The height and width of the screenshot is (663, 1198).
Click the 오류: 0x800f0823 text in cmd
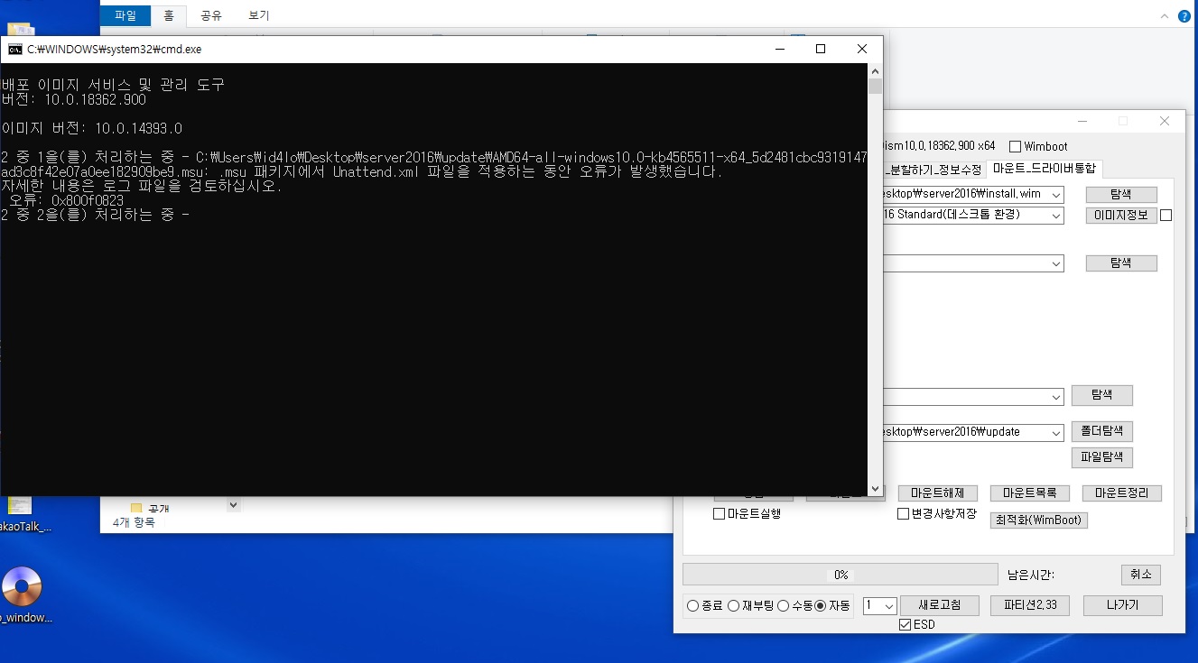click(x=67, y=200)
